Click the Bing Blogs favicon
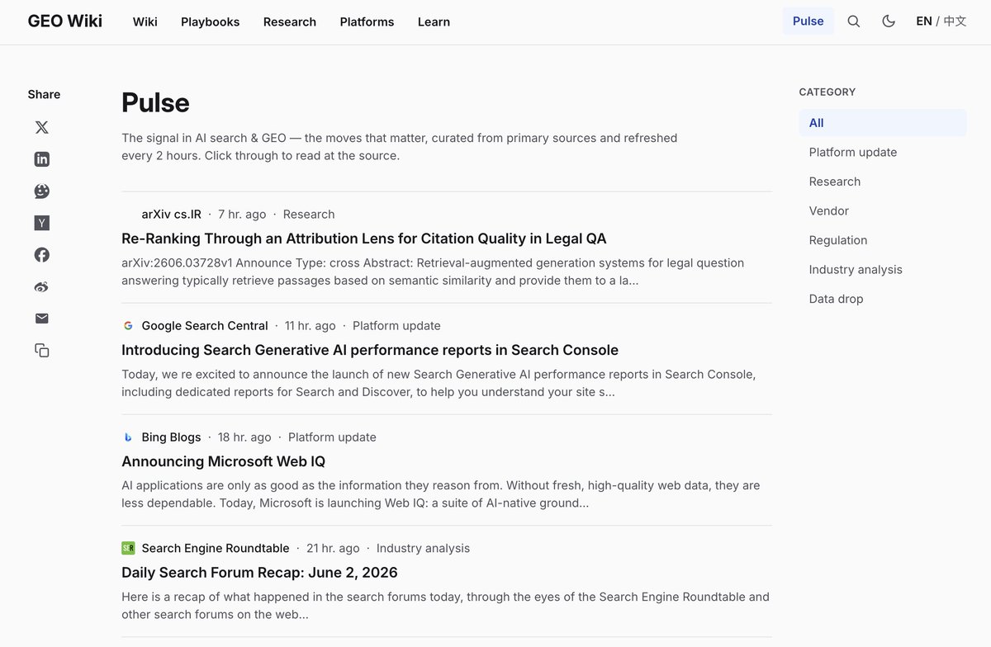 128,437
